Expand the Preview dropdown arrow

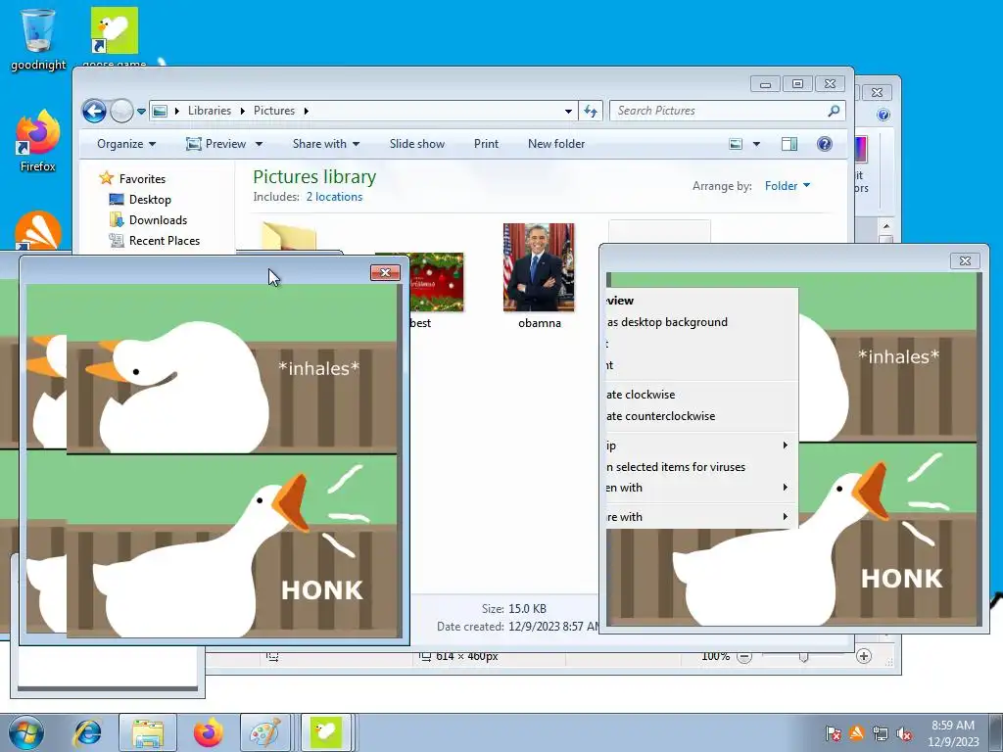pos(259,144)
